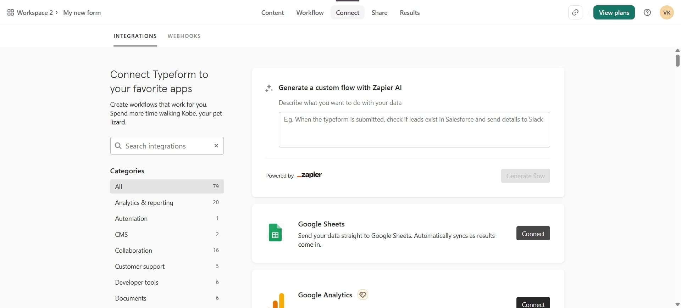Filter by Collaboration category
The height and width of the screenshot is (308, 681).
point(167,250)
